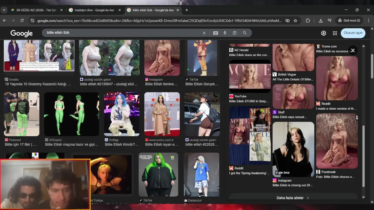Switch to the EN GÜZEL KIZ Tier List tab
Screen dimensions: 374x210
[x=36, y=10]
